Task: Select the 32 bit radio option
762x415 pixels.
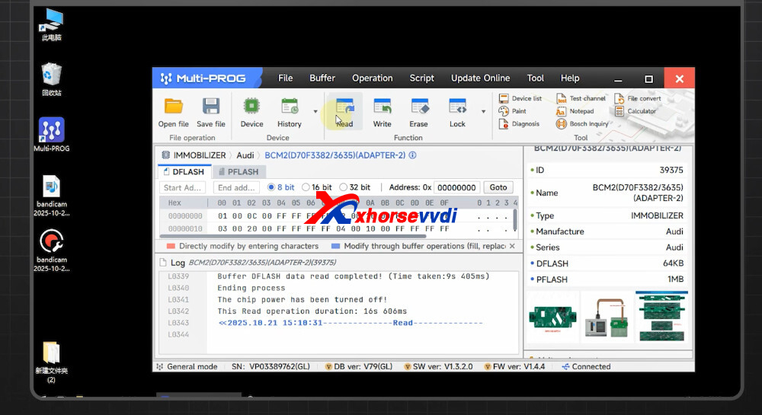Action: tap(344, 187)
